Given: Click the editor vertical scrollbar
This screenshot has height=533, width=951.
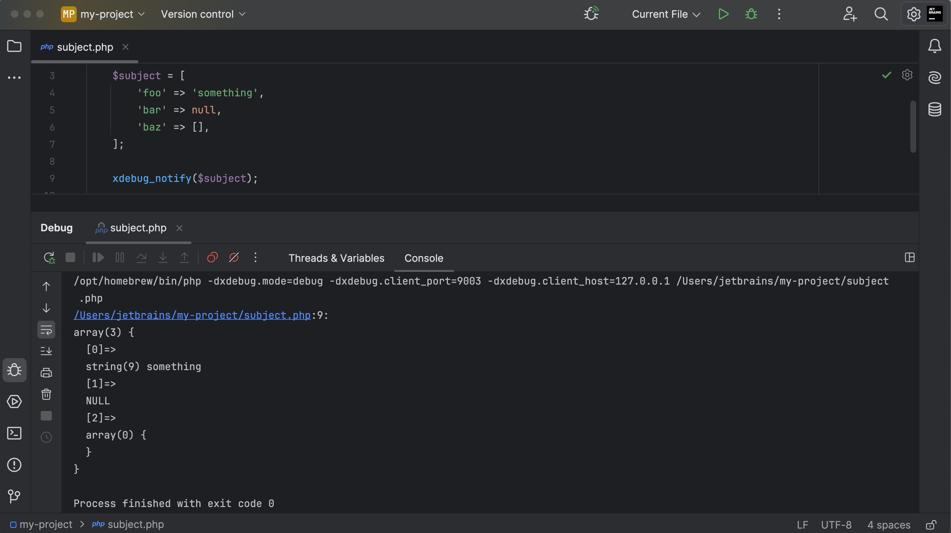Looking at the screenshot, I should pyautogui.click(x=913, y=127).
